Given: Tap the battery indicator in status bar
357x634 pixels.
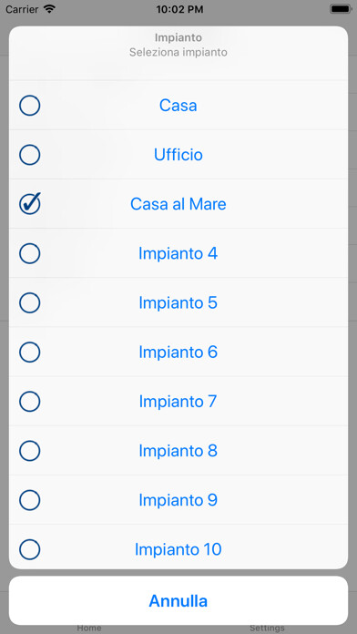Looking at the screenshot, I should pos(341,9).
